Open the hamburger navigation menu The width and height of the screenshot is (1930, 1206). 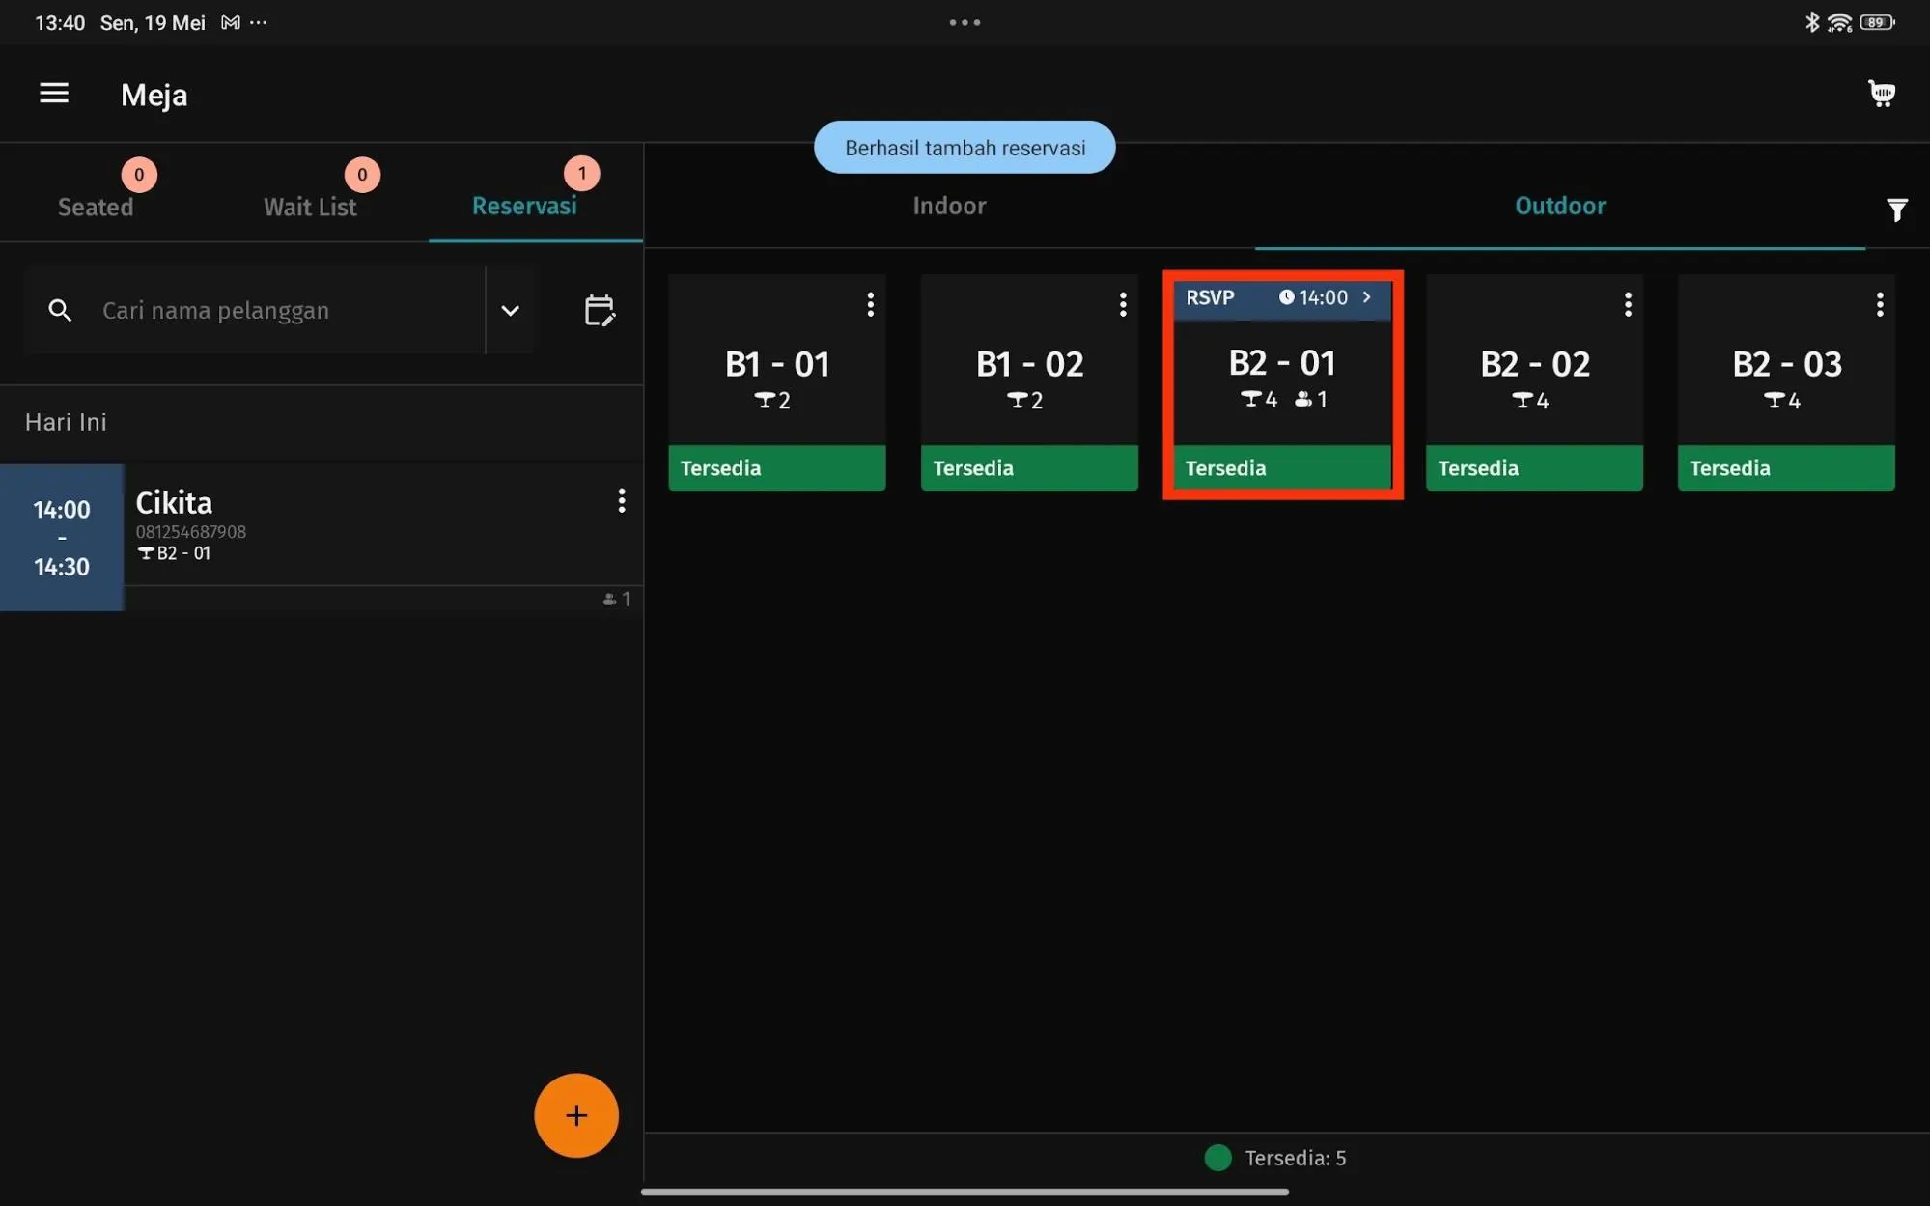[x=54, y=94]
